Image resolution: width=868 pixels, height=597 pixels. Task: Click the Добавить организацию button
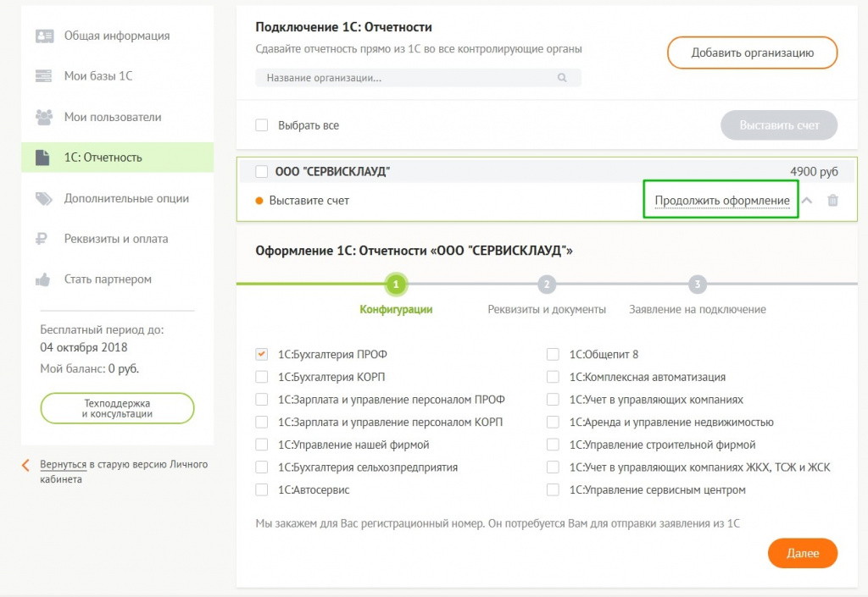tap(753, 53)
